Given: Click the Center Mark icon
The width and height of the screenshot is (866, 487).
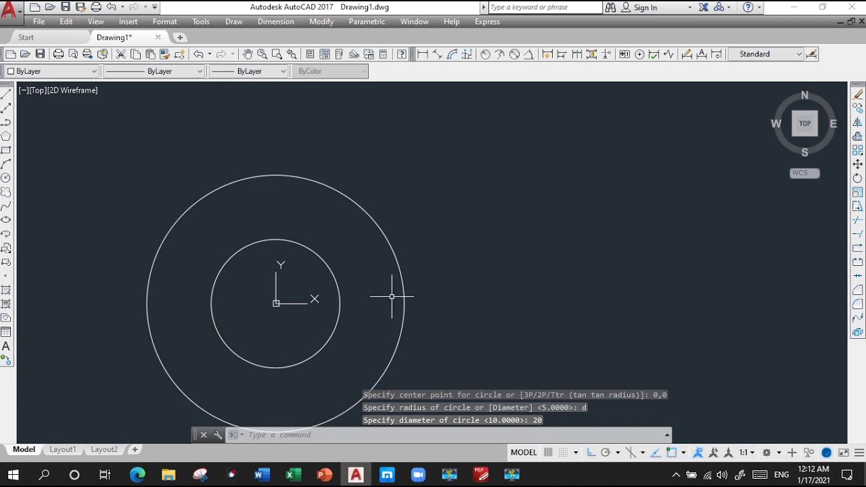Looking at the screenshot, I should pos(639,54).
